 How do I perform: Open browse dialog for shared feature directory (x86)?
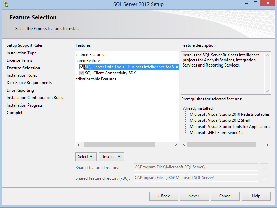coord(264,178)
